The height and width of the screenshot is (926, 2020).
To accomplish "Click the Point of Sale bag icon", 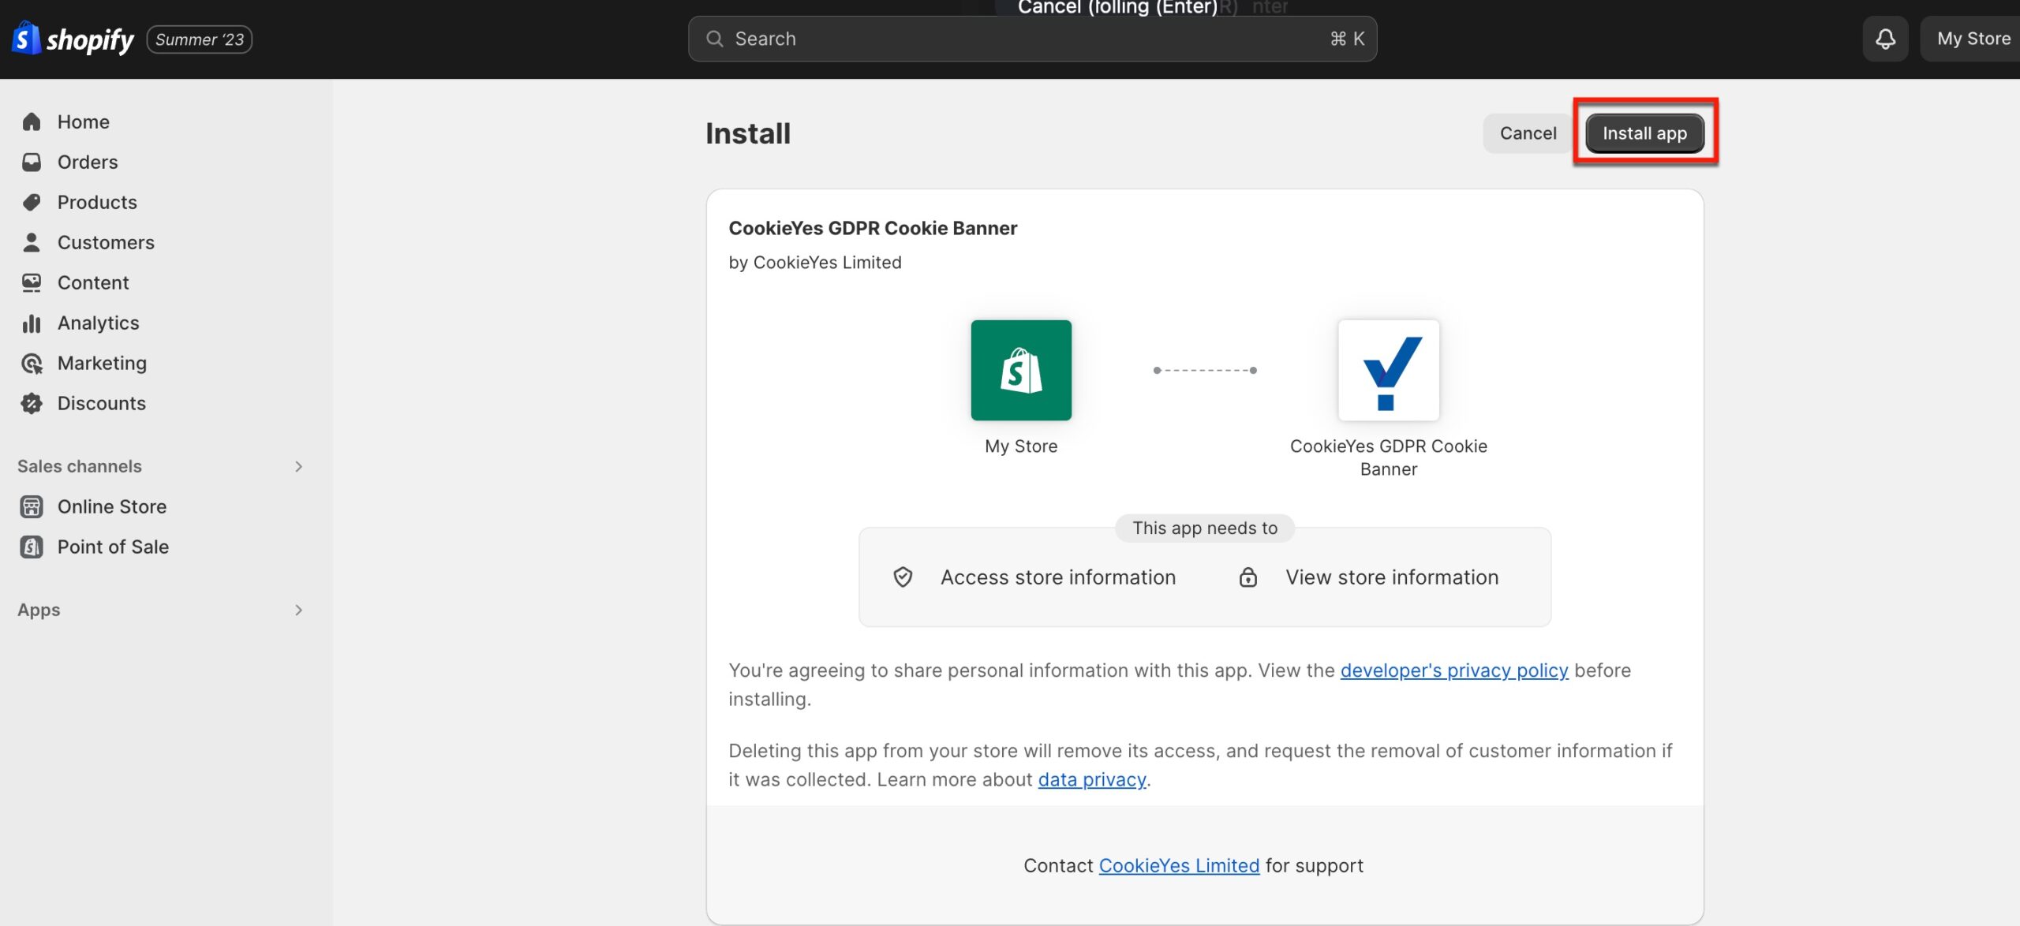I will (x=32, y=547).
